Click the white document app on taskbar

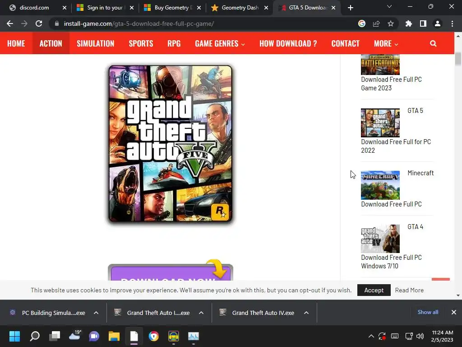pos(134,336)
